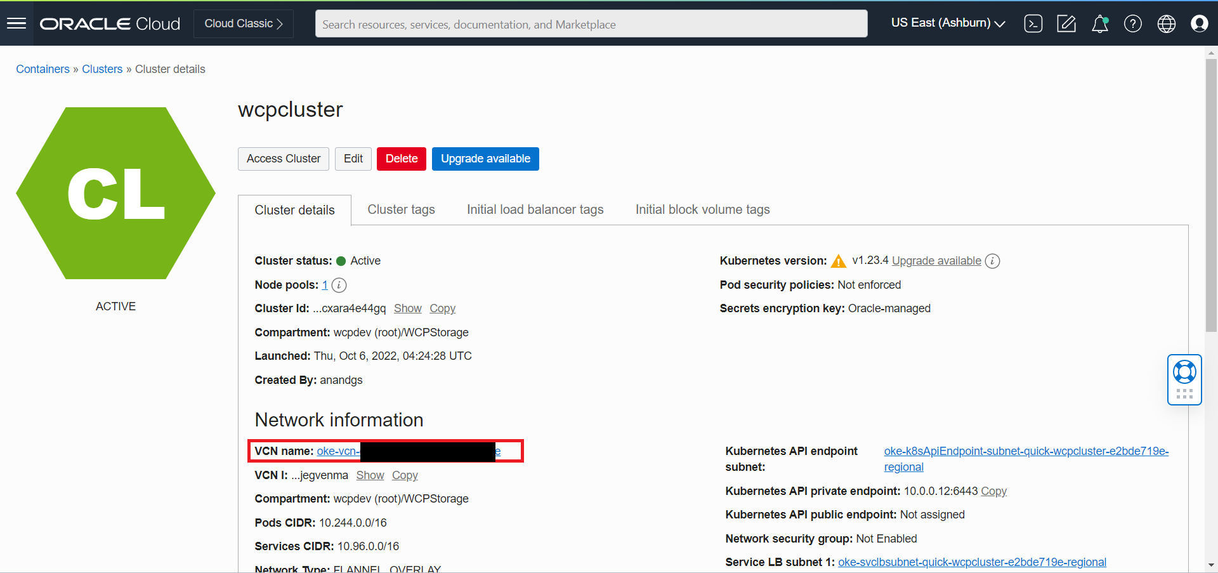1218x573 pixels.
Task: Open the help question mark icon
Action: pyautogui.click(x=1133, y=23)
